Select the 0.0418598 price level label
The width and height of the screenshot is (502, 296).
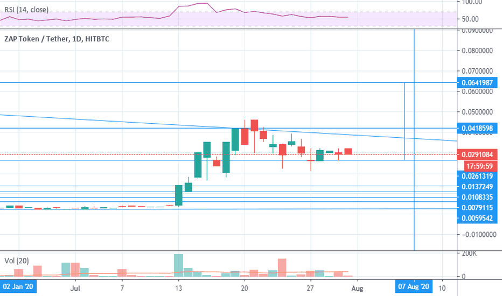click(477, 128)
